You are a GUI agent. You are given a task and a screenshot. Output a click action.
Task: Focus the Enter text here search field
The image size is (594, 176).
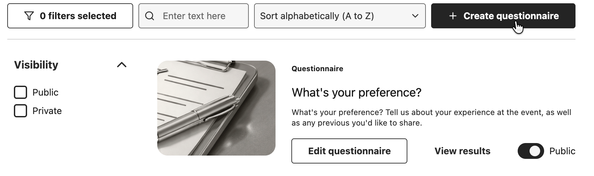click(194, 16)
